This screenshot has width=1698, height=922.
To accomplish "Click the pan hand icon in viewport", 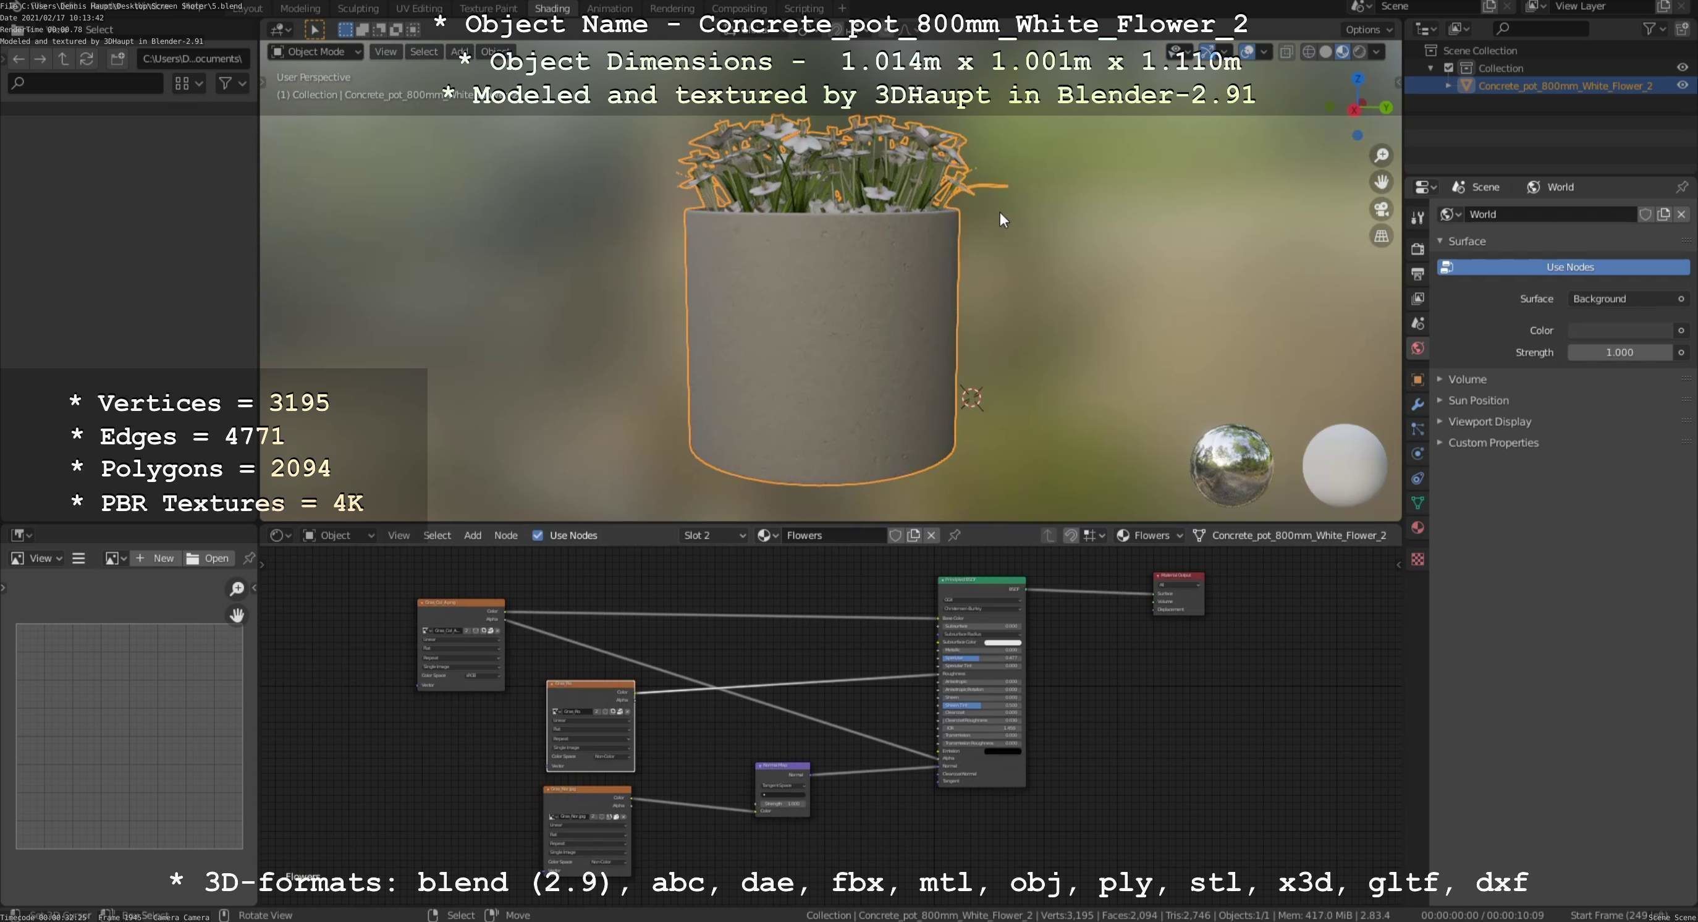I will [1381, 182].
